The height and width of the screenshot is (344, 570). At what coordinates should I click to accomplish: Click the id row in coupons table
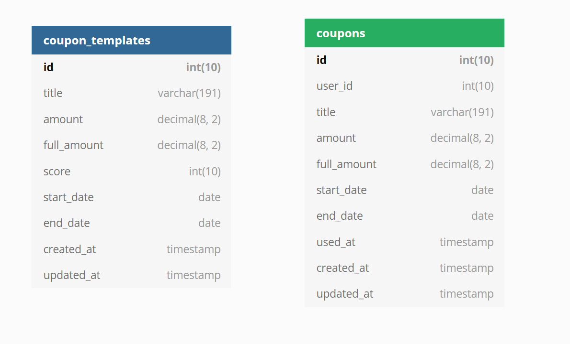[404, 60]
